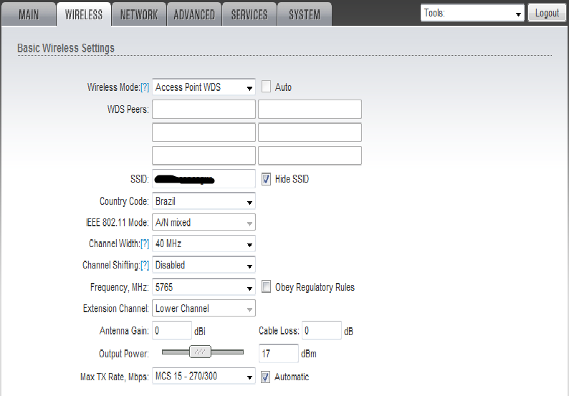Open the Max TX Rate dropdown
Viewport: 569px width, 396px height.
coord(204,376)
